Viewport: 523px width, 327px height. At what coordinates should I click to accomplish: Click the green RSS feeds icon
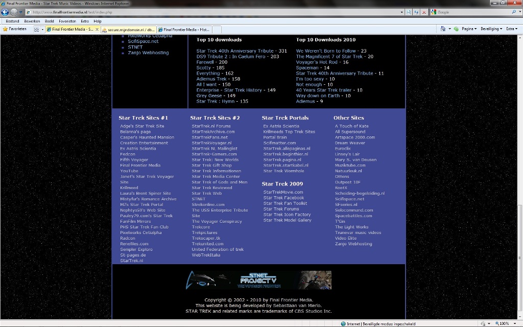(456, 29)
